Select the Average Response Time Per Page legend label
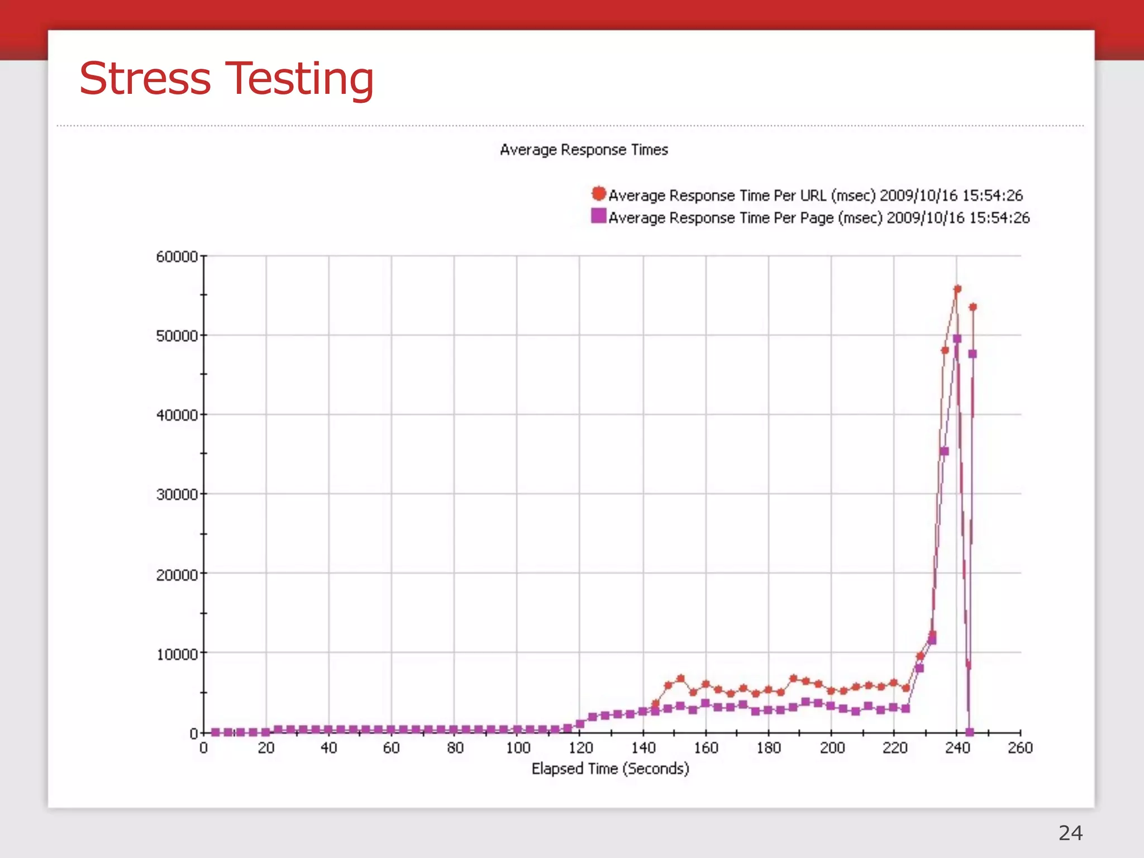Image resolution: width=1144 pixels, height=858 pixels. click(x=818, y=218)
